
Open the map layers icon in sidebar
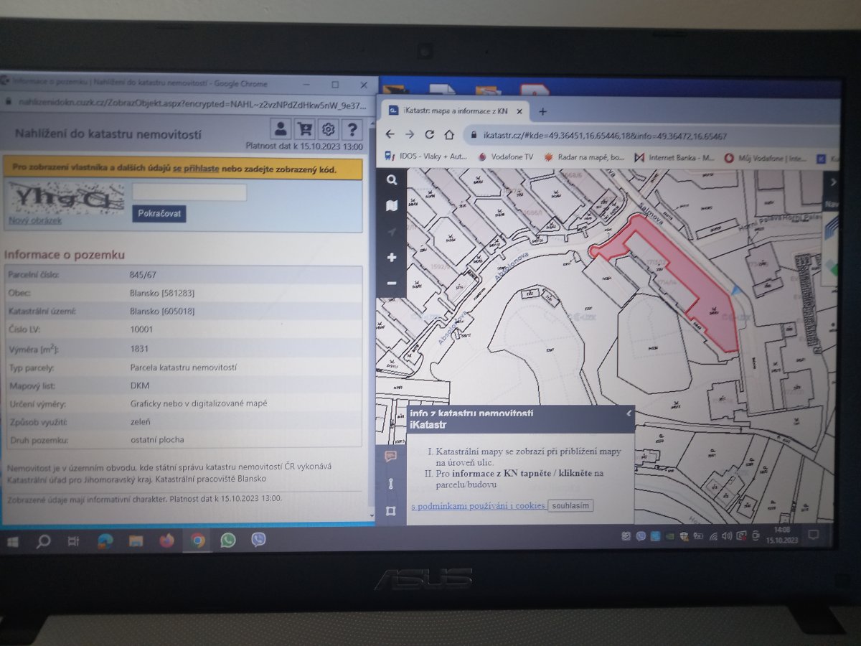click(x=392, y=206)
